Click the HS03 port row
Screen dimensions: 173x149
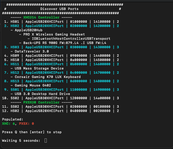(62, 47)
